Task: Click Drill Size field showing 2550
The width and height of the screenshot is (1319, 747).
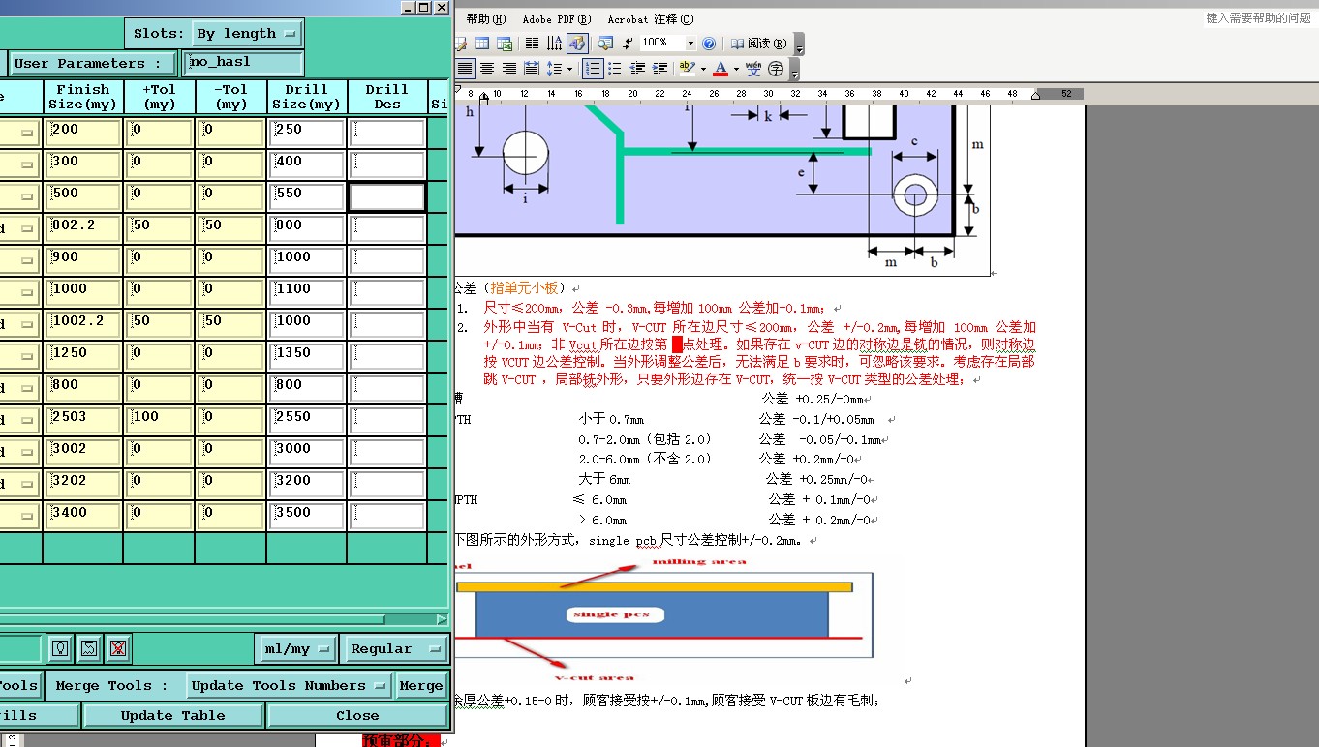Action: (307, 420)
